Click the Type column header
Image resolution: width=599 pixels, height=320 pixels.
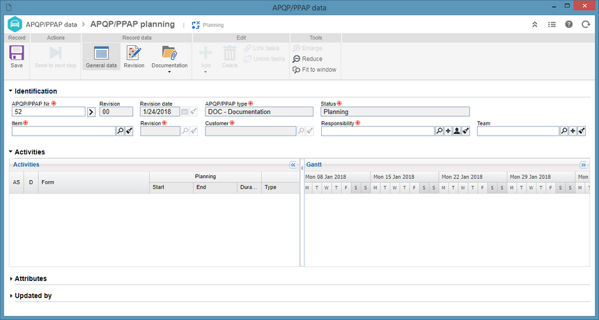(x=281, y=187)
